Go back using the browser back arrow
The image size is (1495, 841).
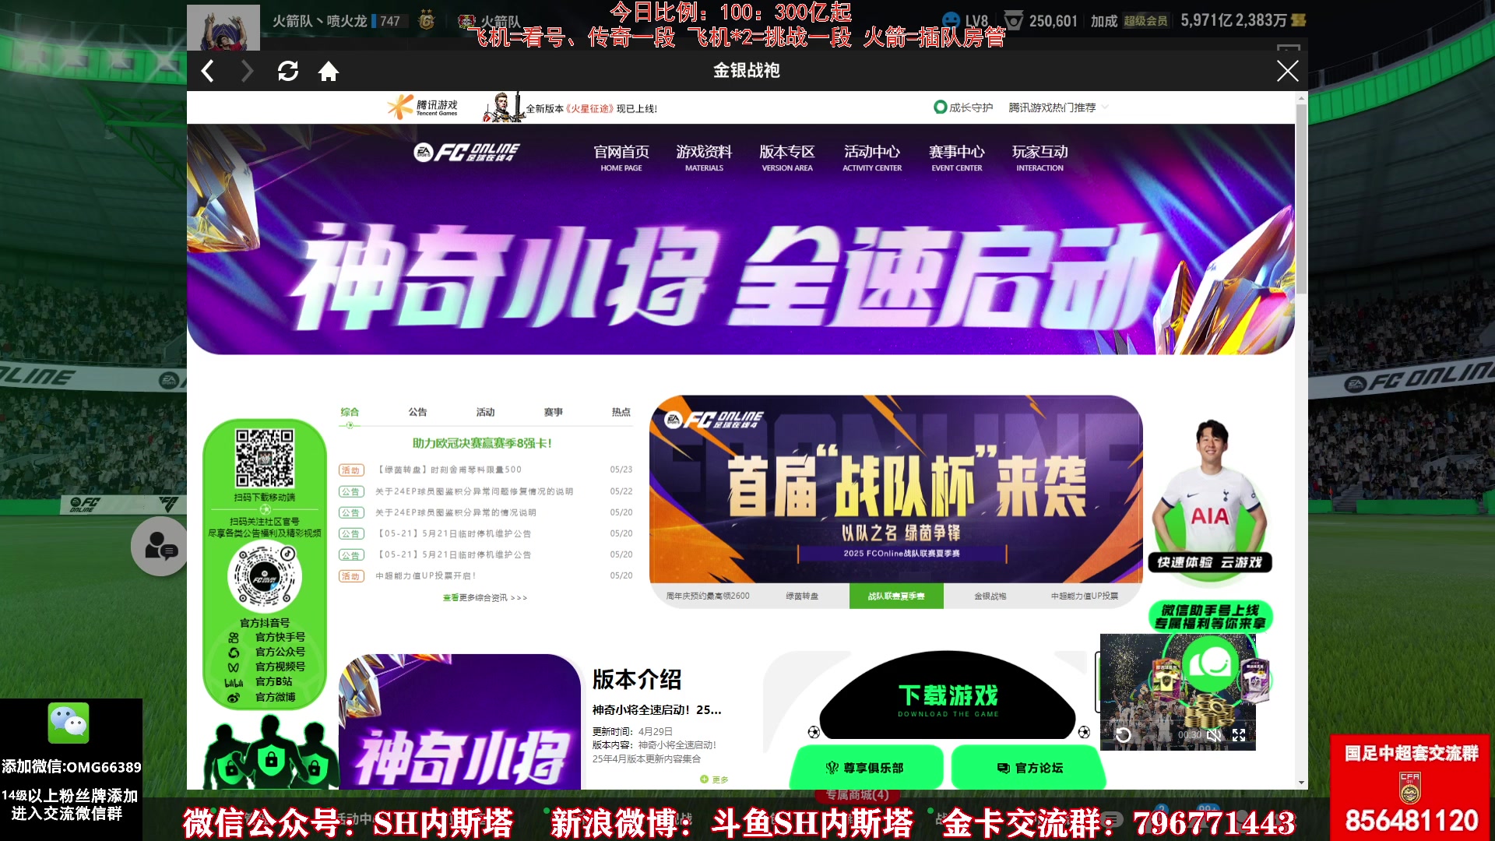(x=207, y=72)
